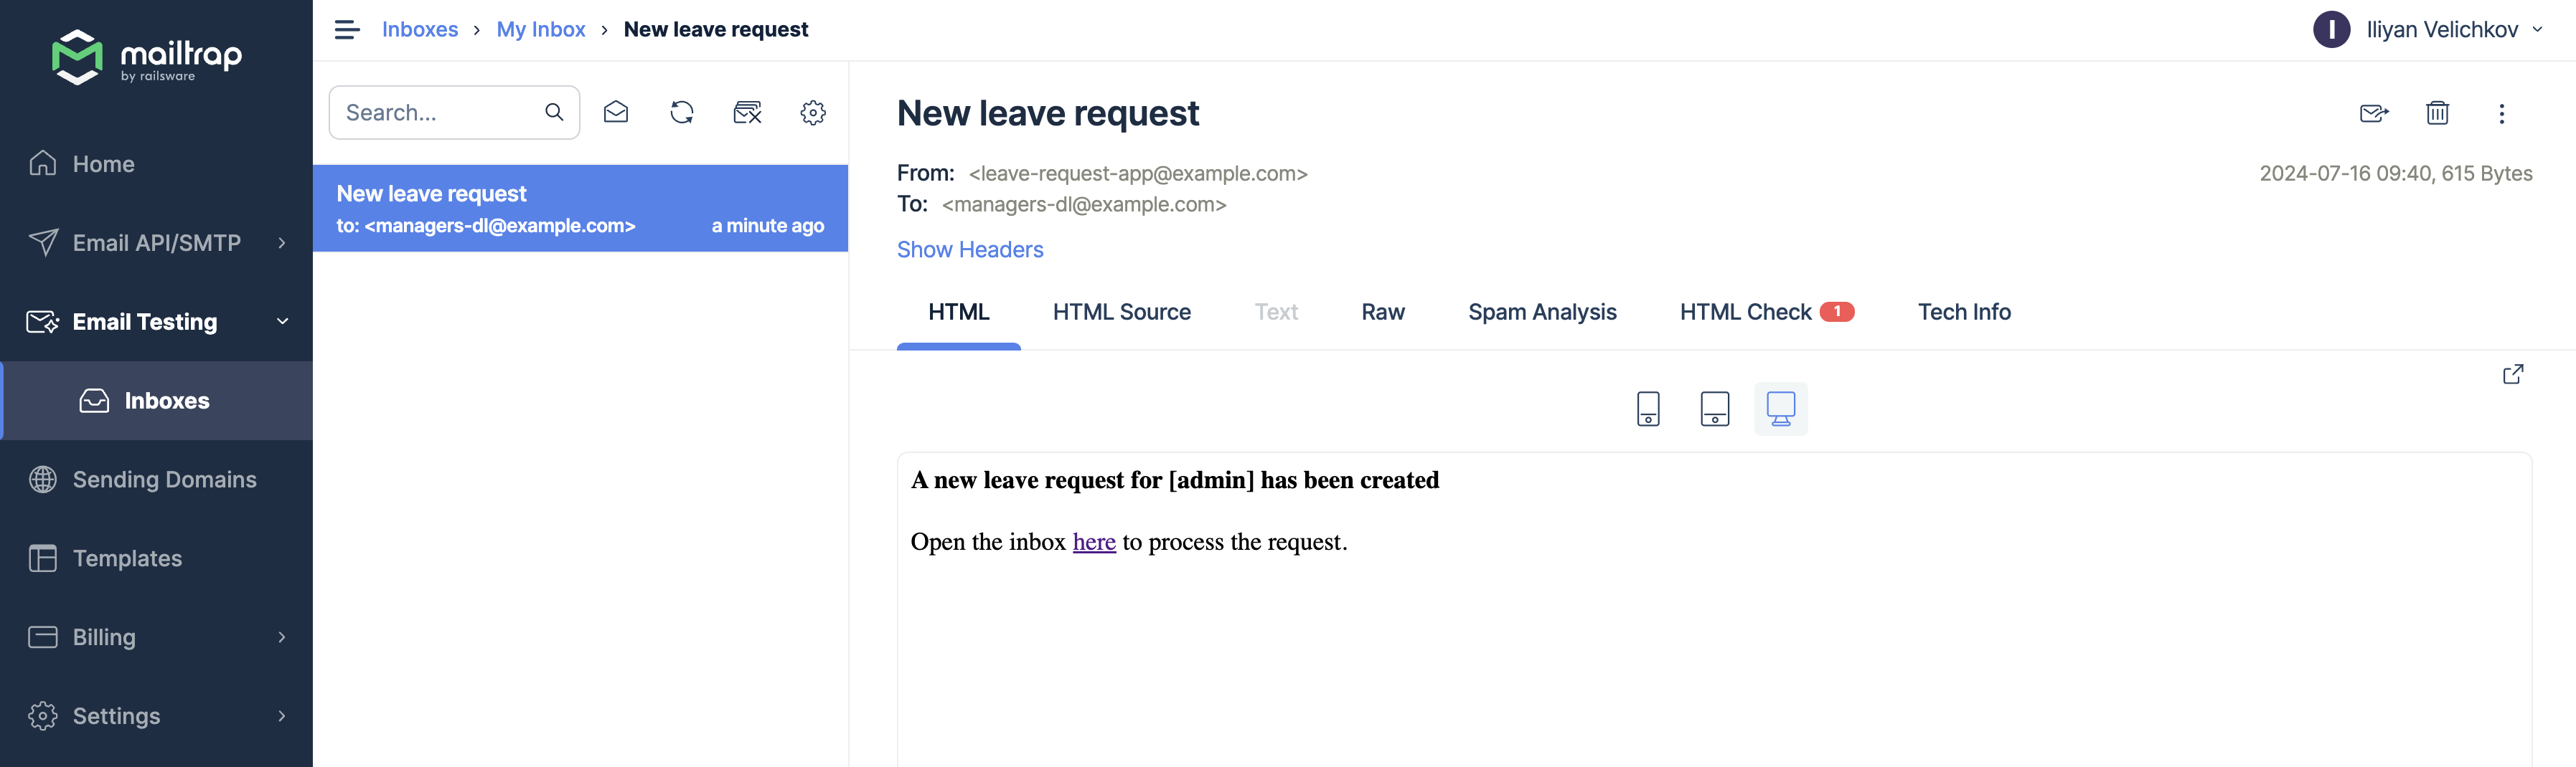Click the mark-all-as-read envelope icon

[x=616, y=113]
